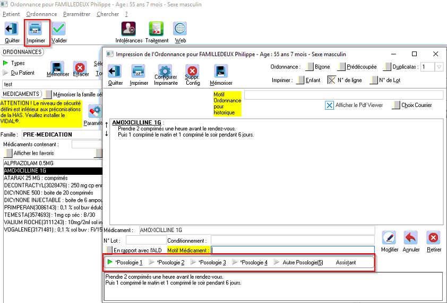Viewport: 447px width, 303px height.
Task: Select the Autre Posologie(5) tab
Action: 298,262
